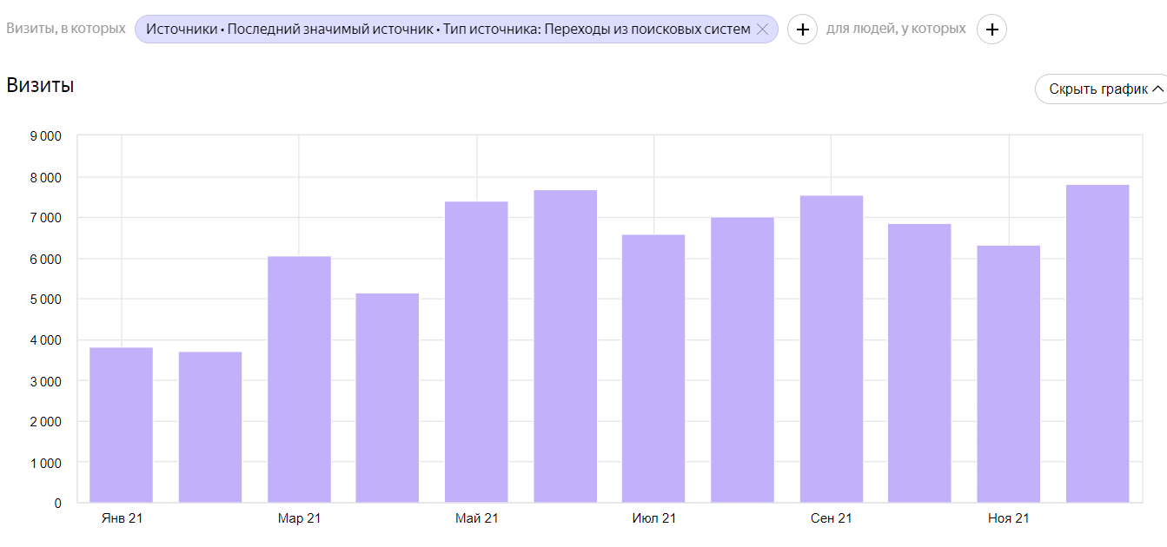Select the February bar between 'Янв 21' and 'Мар 21'
Viewport: 1167px width, 547px height.
(x=210, y=427)
